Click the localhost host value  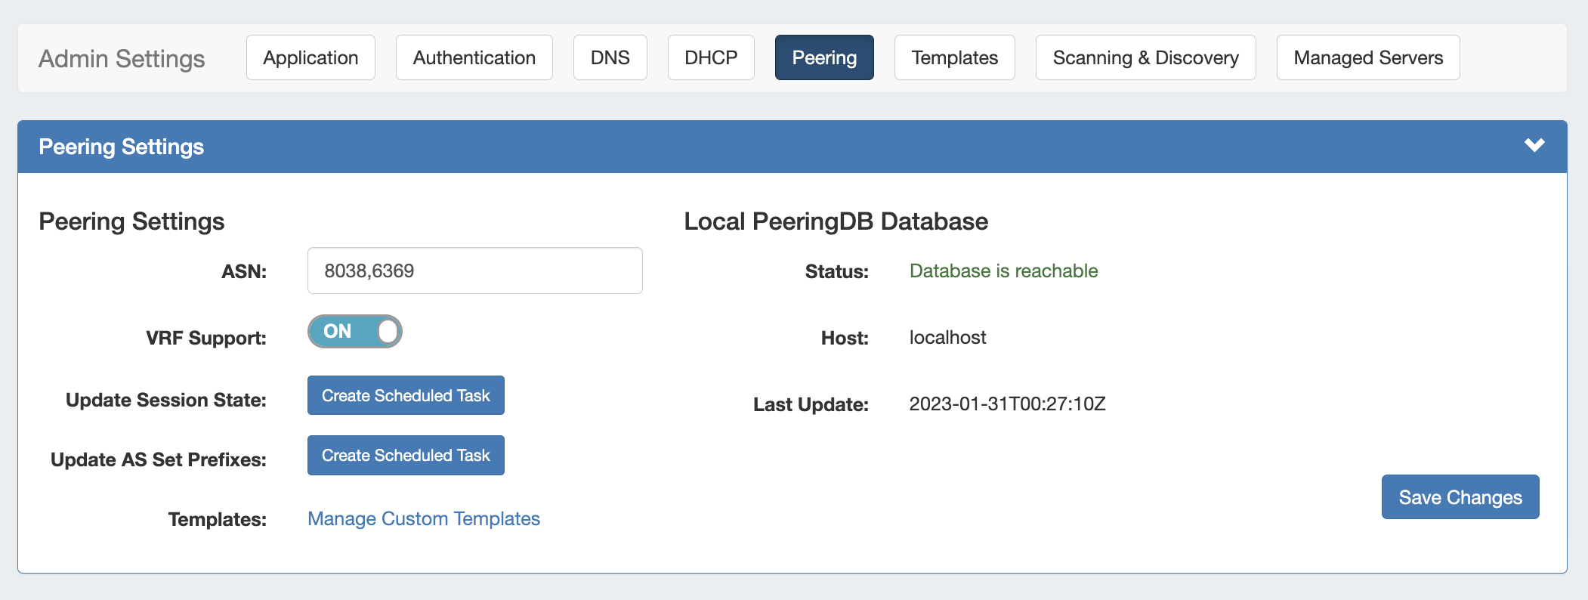point(947,338)
